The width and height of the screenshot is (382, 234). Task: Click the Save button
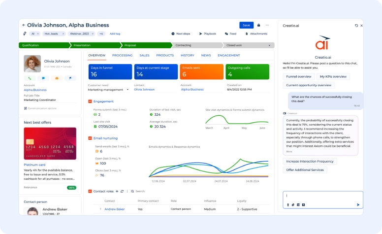click(246, 25)
